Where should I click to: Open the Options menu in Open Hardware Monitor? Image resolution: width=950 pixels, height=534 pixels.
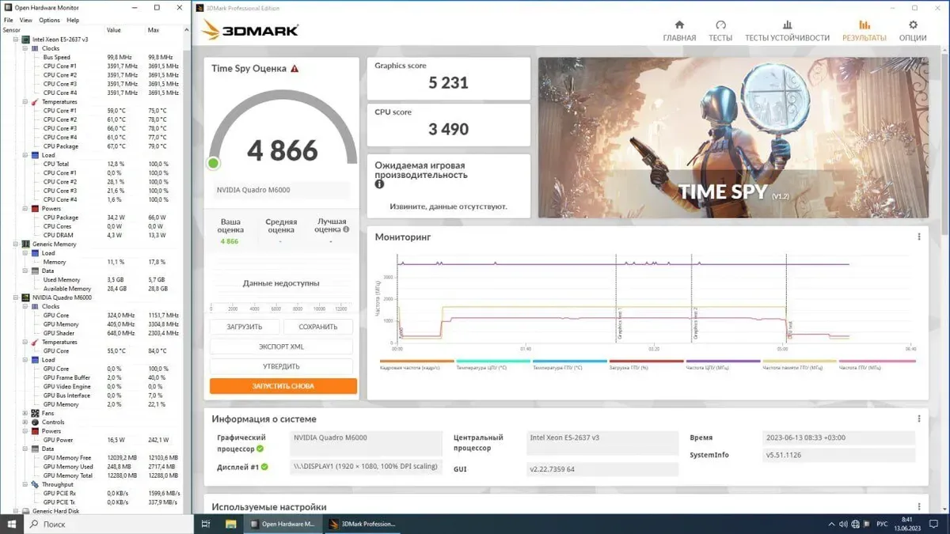[x=49, y=20]
